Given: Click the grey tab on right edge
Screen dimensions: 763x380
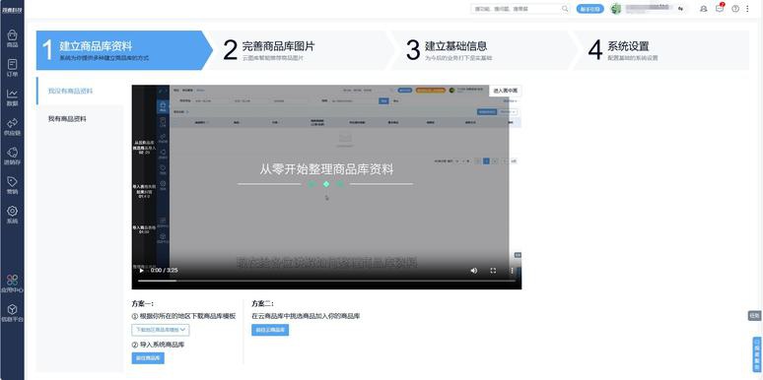Looking at the screenshot, I should tap(754, 316).
